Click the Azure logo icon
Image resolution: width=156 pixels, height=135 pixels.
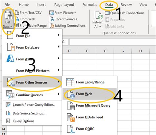[x=10, y=58]
